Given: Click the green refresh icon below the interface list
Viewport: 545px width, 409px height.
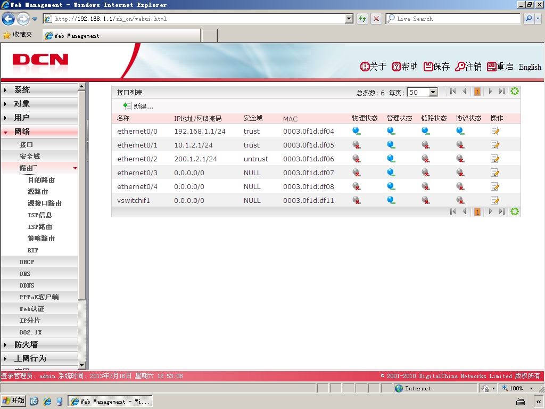Looking at the screenshot, I should click(515, 211).
